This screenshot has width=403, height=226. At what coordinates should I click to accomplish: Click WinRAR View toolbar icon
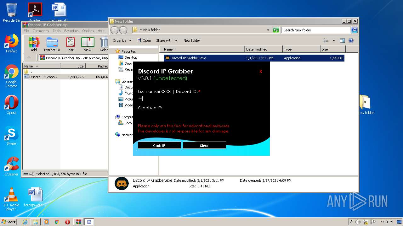[88, 44]
